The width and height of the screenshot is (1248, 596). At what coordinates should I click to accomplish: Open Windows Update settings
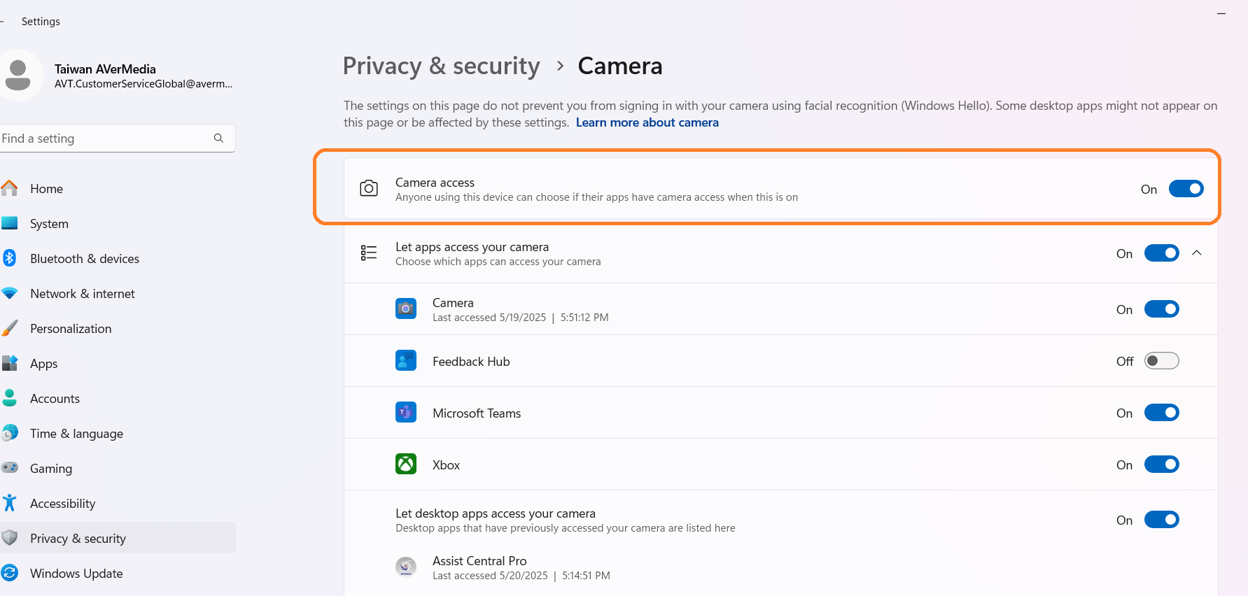tap(76, 574)
